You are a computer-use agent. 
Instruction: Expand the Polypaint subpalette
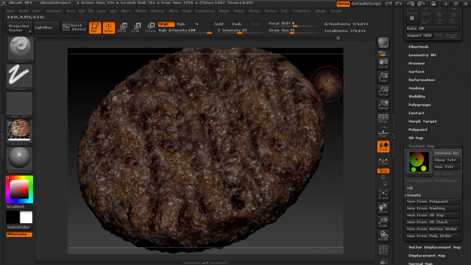(x=418, y=130)
